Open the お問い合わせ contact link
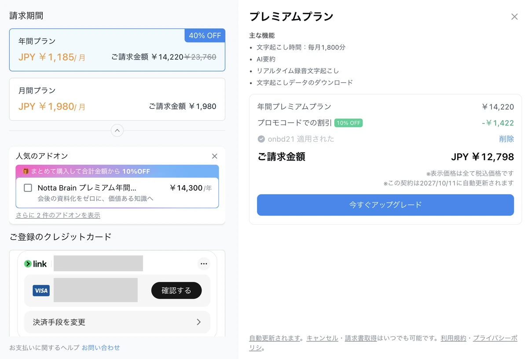 (x=101, y=348)
